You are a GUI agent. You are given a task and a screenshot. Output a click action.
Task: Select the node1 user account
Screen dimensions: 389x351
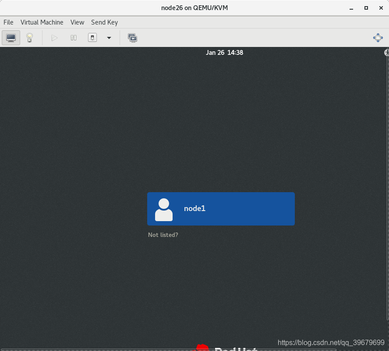(x=221, y=209)
